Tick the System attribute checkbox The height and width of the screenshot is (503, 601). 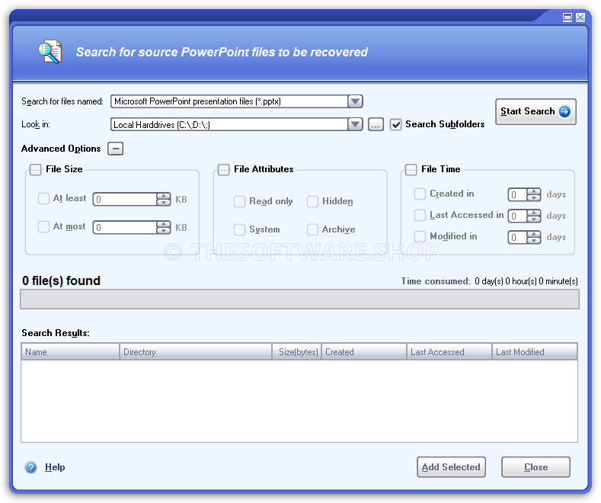pos(239,229)
